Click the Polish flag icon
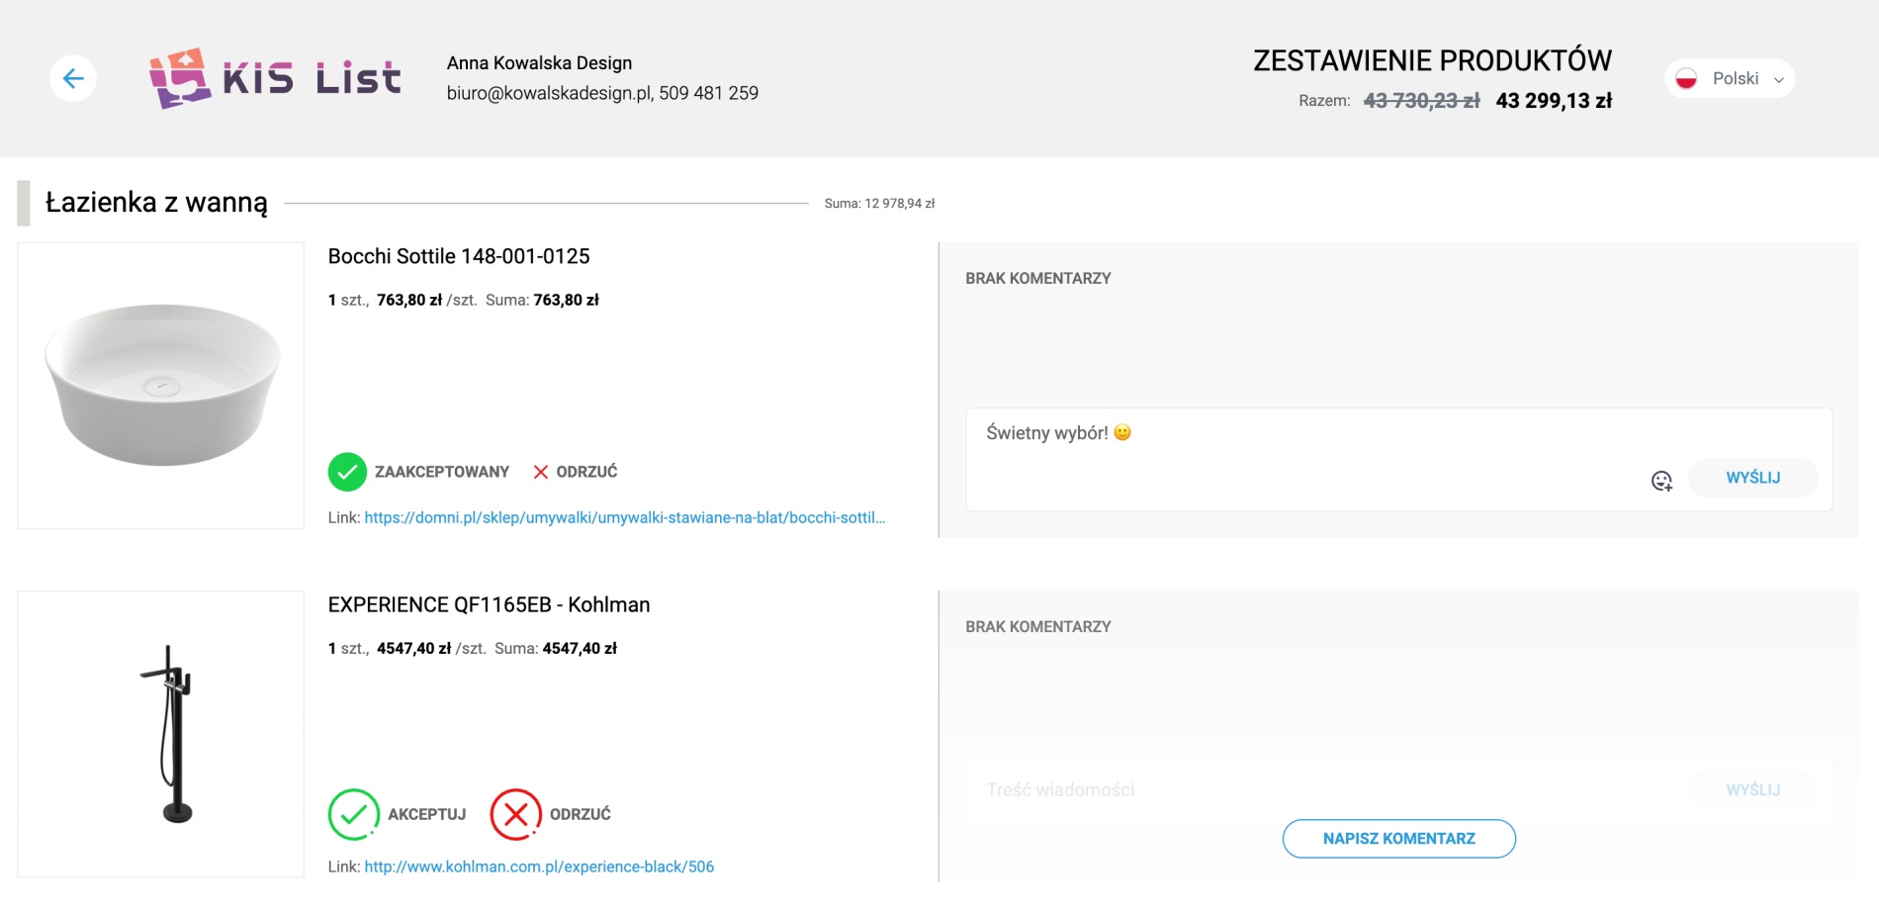 click(1687, 79)
